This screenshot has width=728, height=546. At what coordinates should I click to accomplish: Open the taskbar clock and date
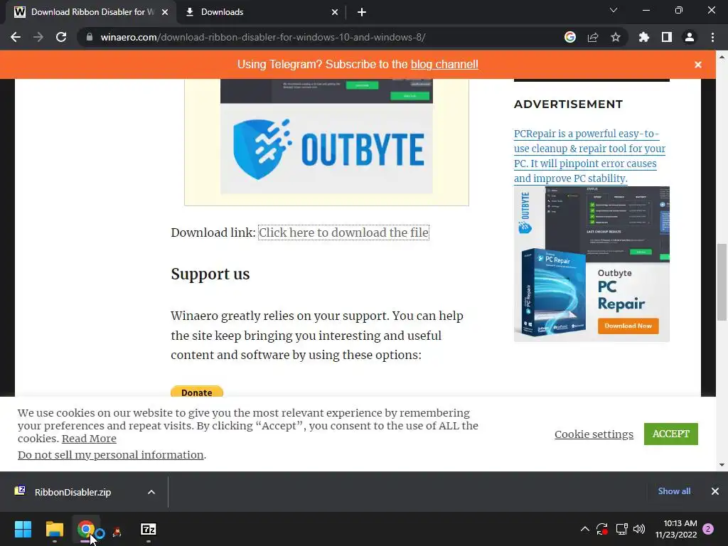tap(676, 529)
